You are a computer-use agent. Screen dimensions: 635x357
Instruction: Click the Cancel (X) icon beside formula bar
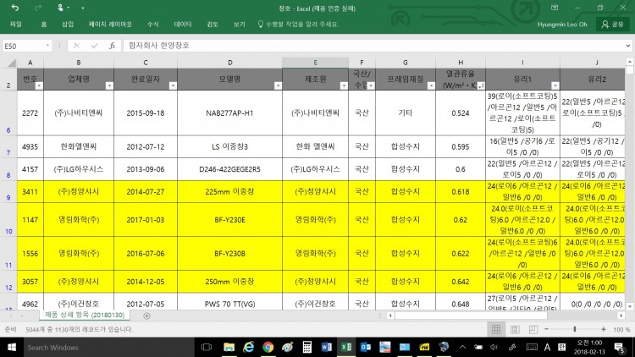[76, 46]
